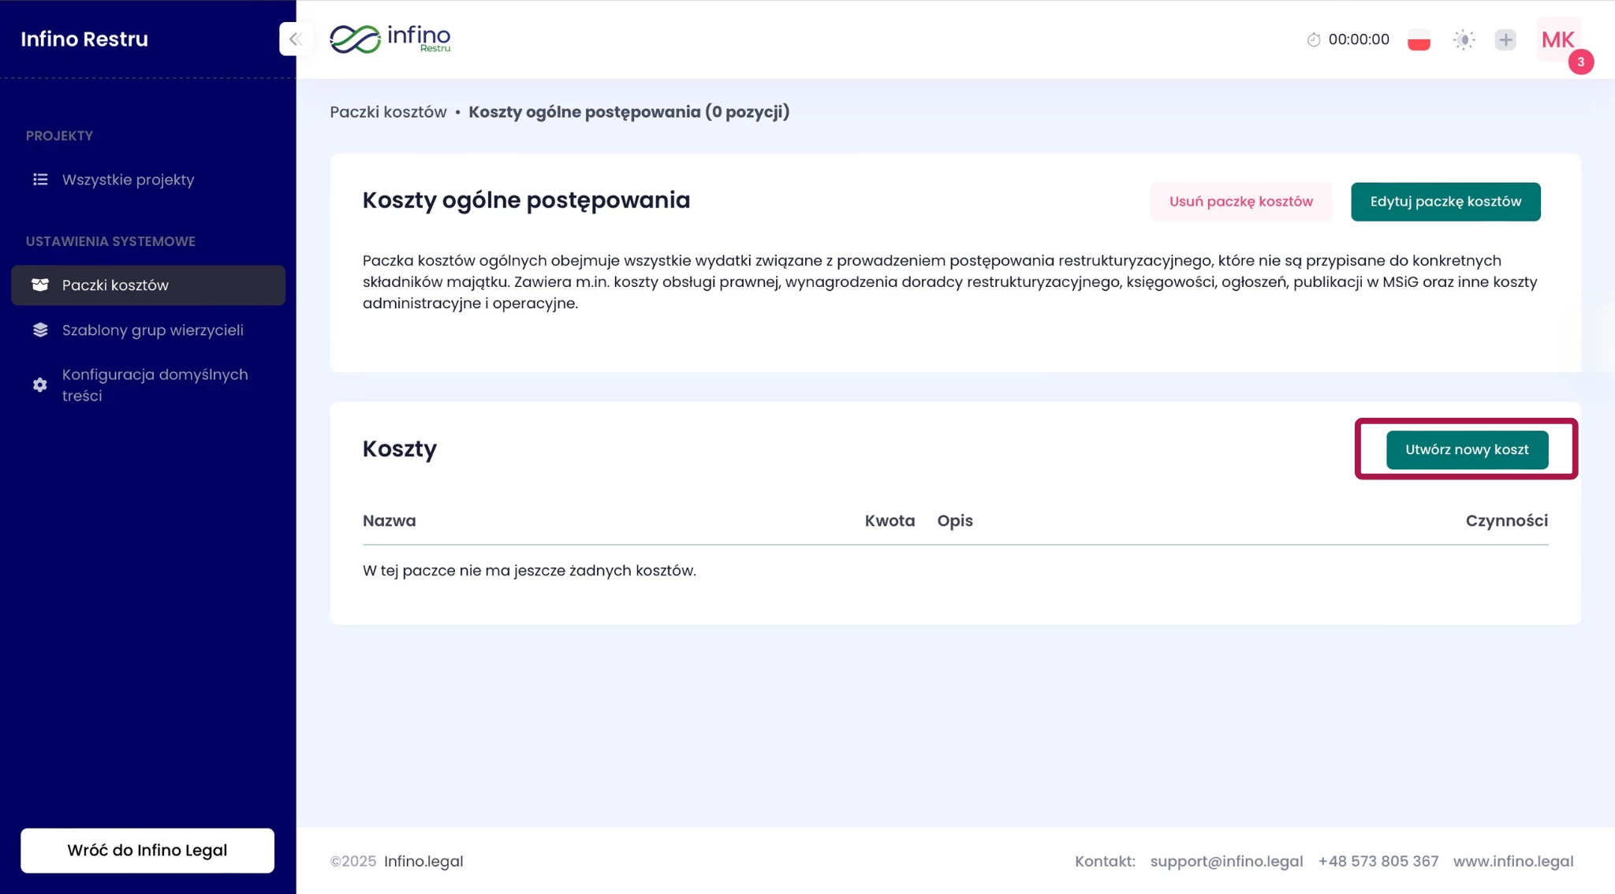Change language via Polish flag icon
The width and height of the screenshot is (1615, 894).
(x=1419, y=39)
